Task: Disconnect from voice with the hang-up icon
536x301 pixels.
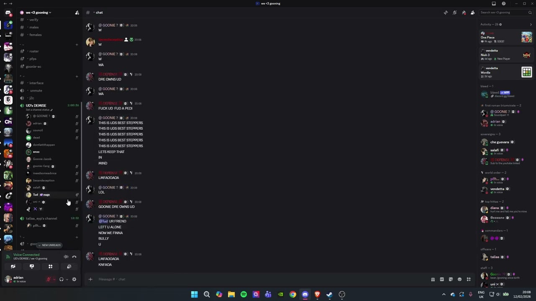Action: pos(74,257)
